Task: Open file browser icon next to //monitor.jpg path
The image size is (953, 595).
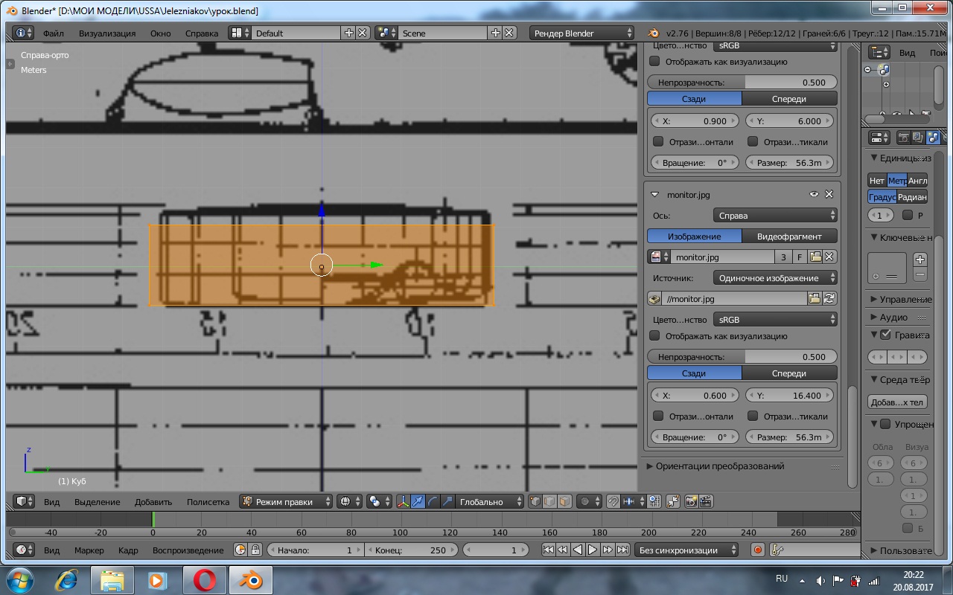Action: pyautogui.click(x=815, y=298)
